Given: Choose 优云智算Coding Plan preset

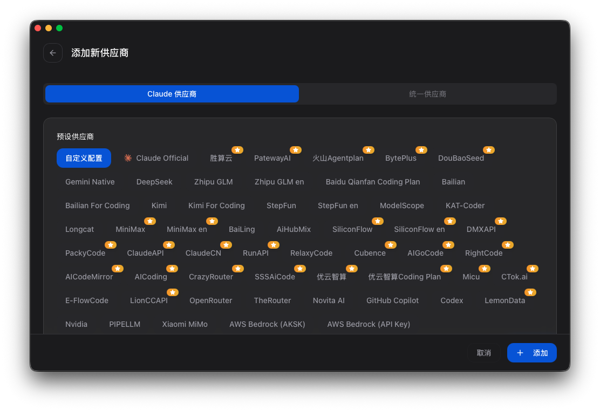Looking at the screenshot, I should [x=405, y=277].
